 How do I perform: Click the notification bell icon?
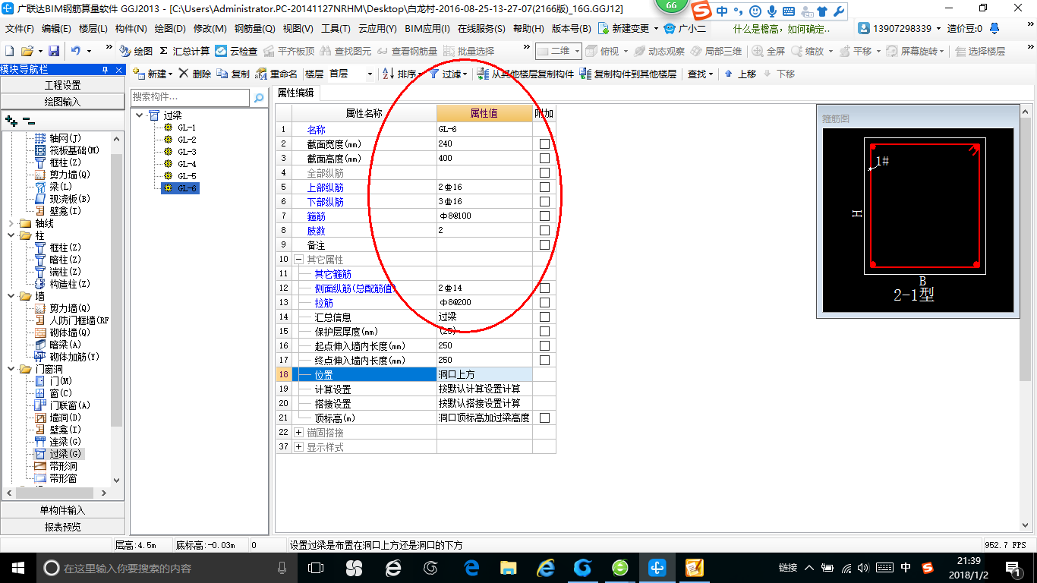tap(994, 28)
